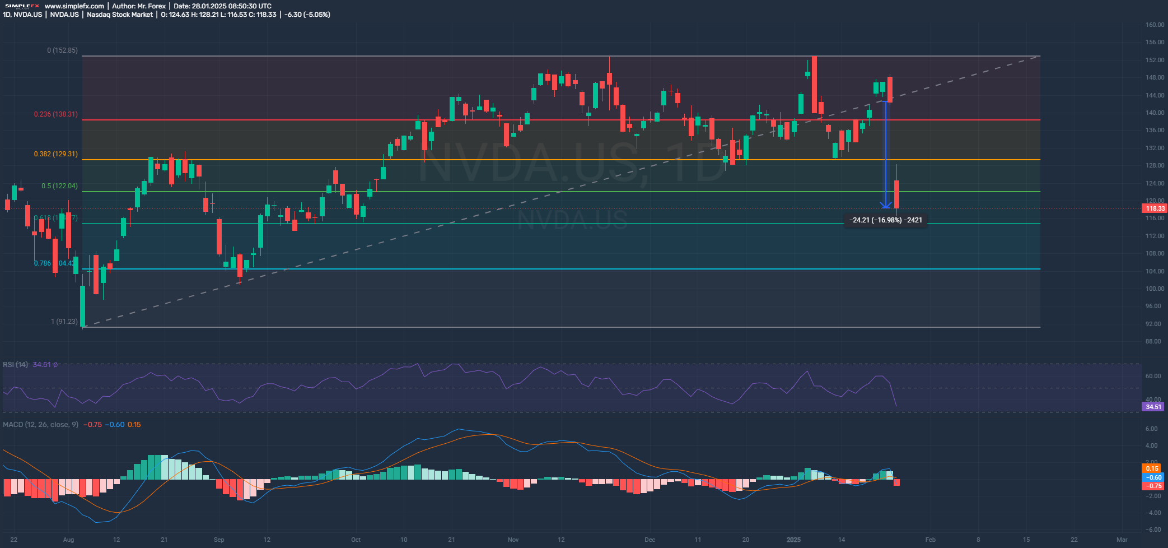Click the blue MACD value tag -0.60
This screenshot has height=548, width=1168.
(x=1153, y=477)
